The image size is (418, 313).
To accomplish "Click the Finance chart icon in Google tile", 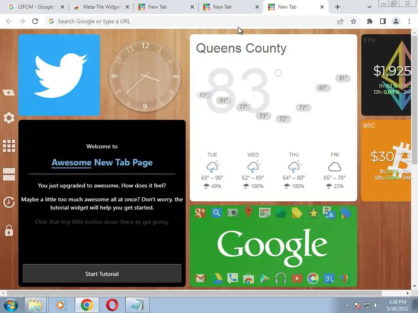I will [281, 213].
